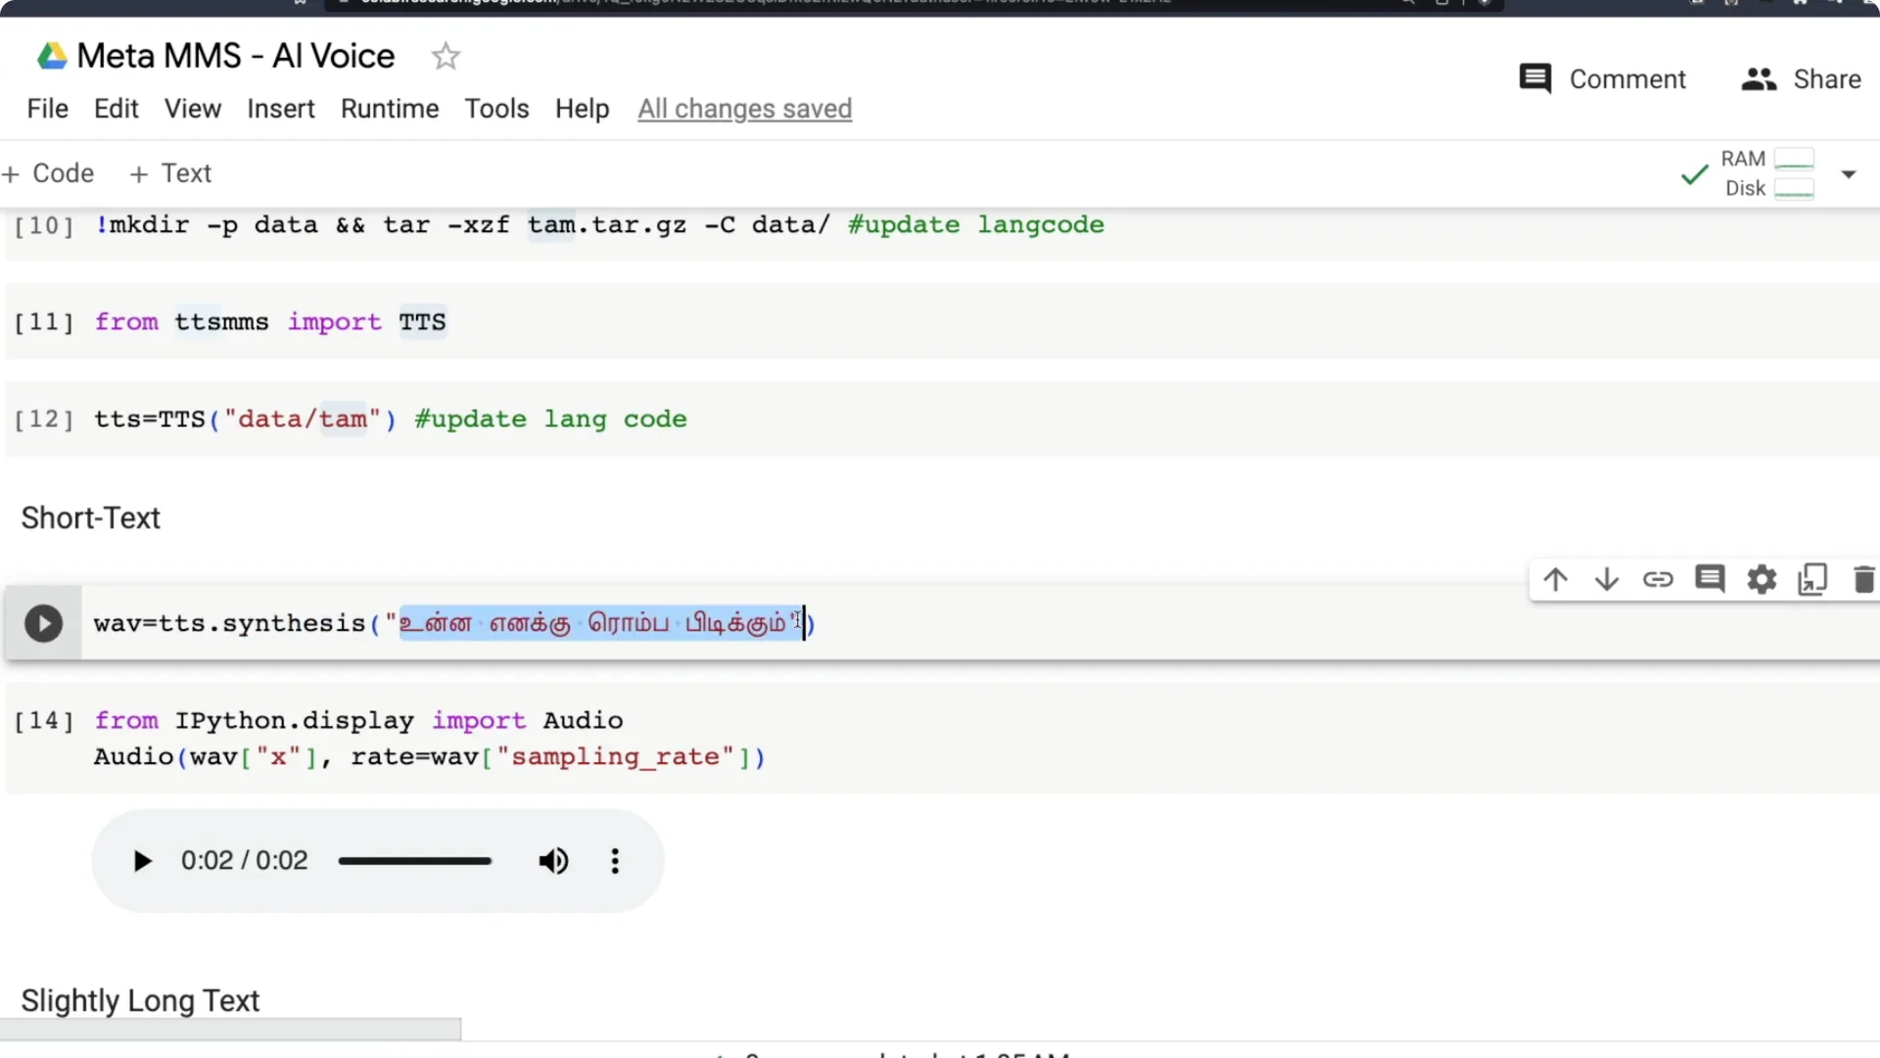
Task: Open the cell settings gear
Action: click(1762, 579)
